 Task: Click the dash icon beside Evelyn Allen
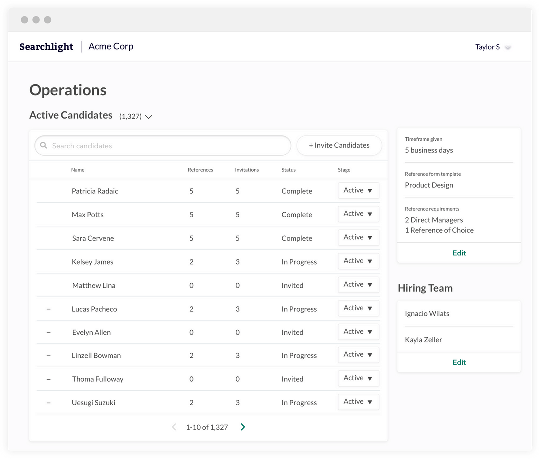coord(48,333)
